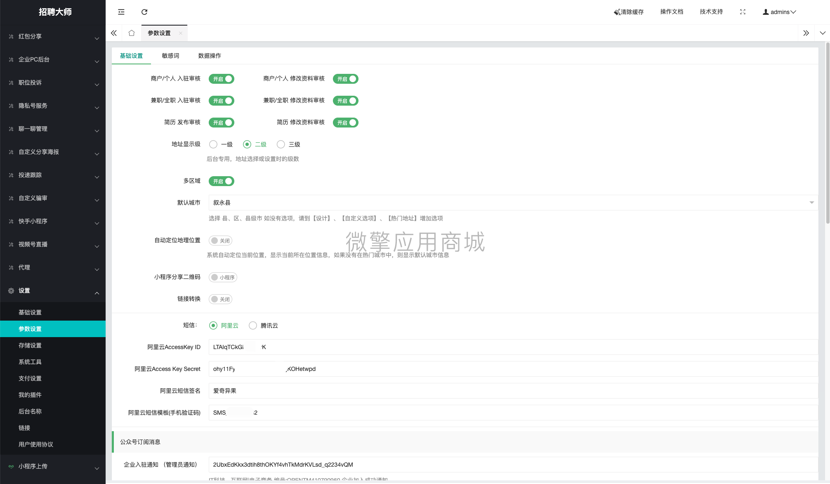This screenshot has width=830, height=484.
Task: Switch to the 基础设置 tab
Action: click(131, 56)
